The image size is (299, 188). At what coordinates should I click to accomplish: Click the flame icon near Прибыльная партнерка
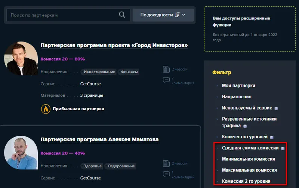[x=45, y=109]
